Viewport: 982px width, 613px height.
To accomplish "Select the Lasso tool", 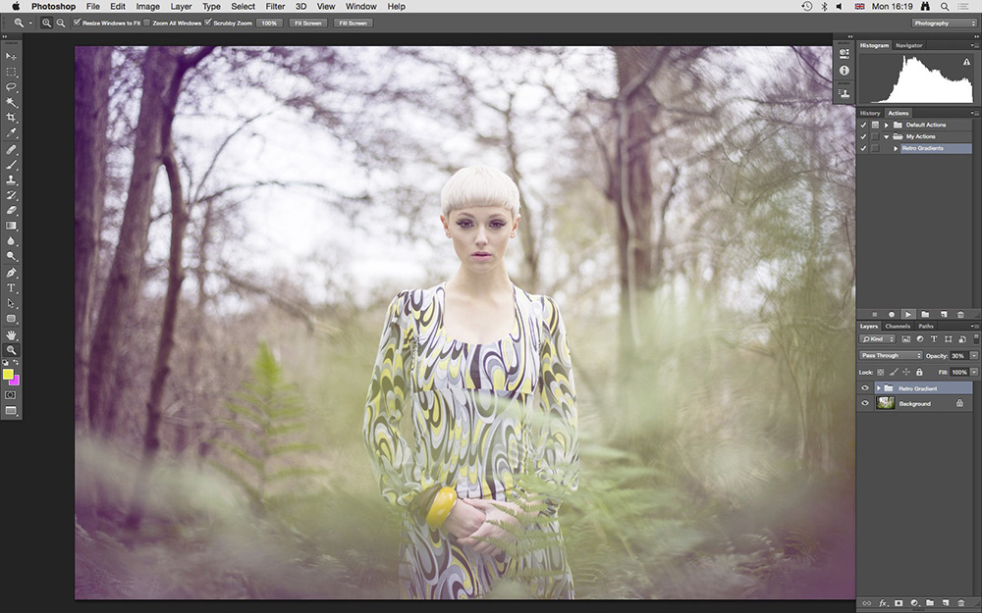I will [x=11, y=87].
